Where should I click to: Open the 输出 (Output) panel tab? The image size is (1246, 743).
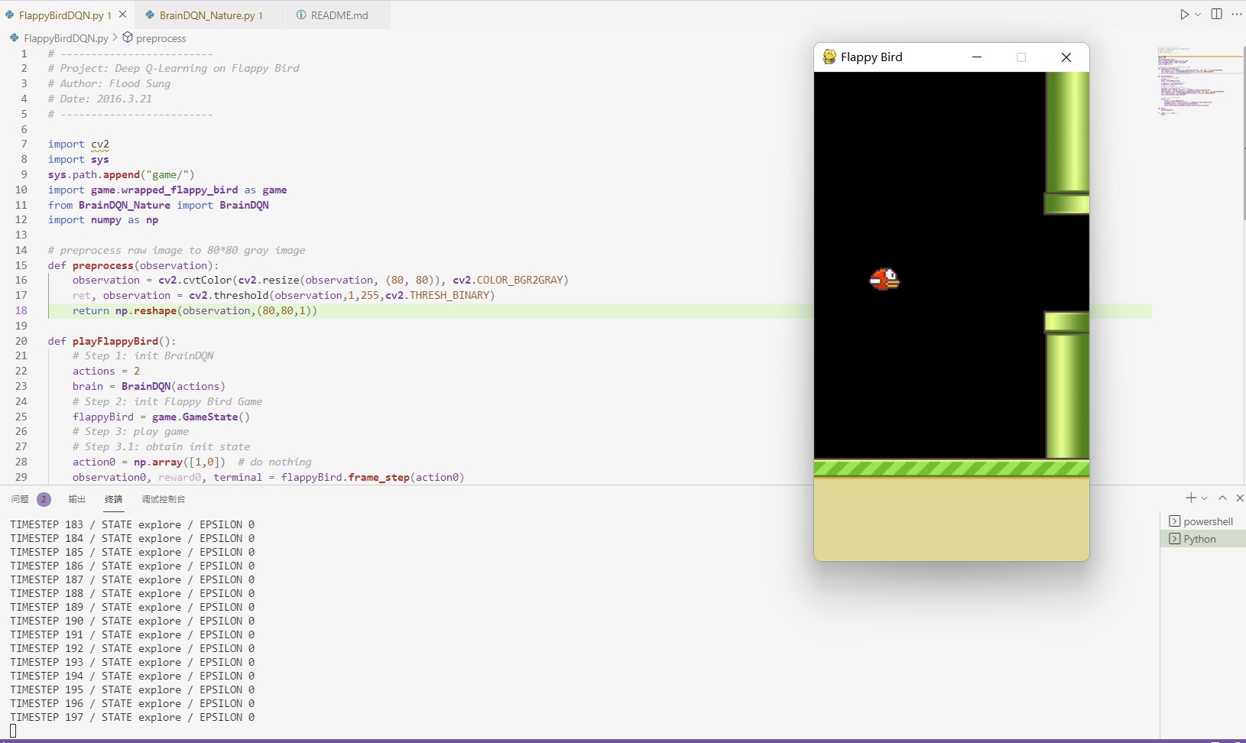coord(76,499)
